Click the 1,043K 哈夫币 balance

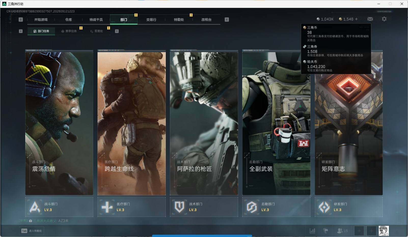tap(325, 19)
